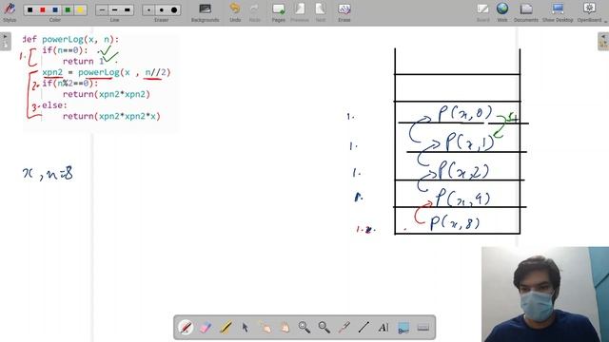The image size is (609, 342).
Task: Choose the medium line width
Action: [114, 10]
